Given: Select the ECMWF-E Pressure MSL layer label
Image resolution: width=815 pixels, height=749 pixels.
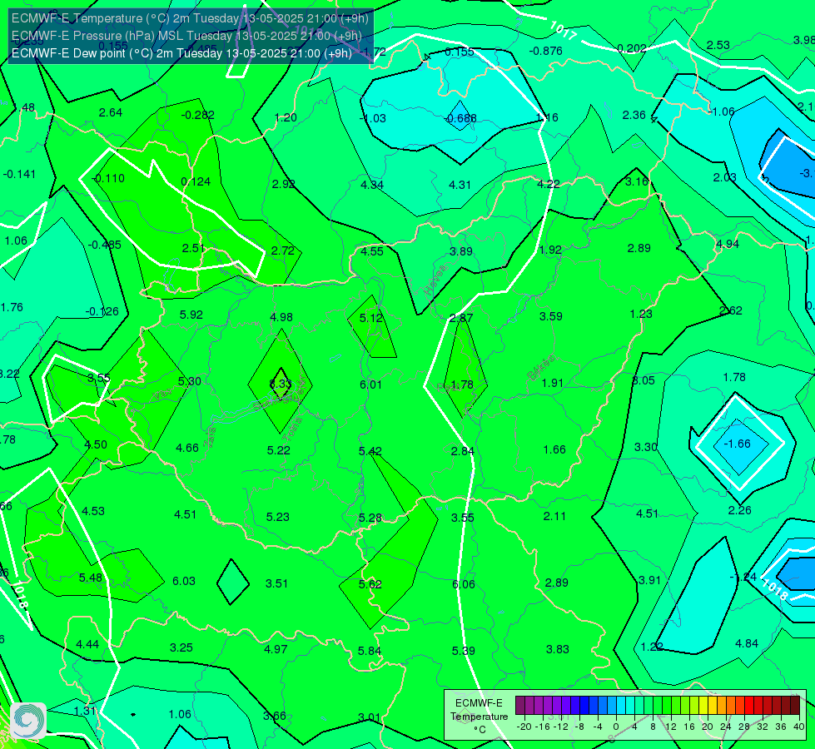Looking at the screenshot, I should tap(186, 36).
